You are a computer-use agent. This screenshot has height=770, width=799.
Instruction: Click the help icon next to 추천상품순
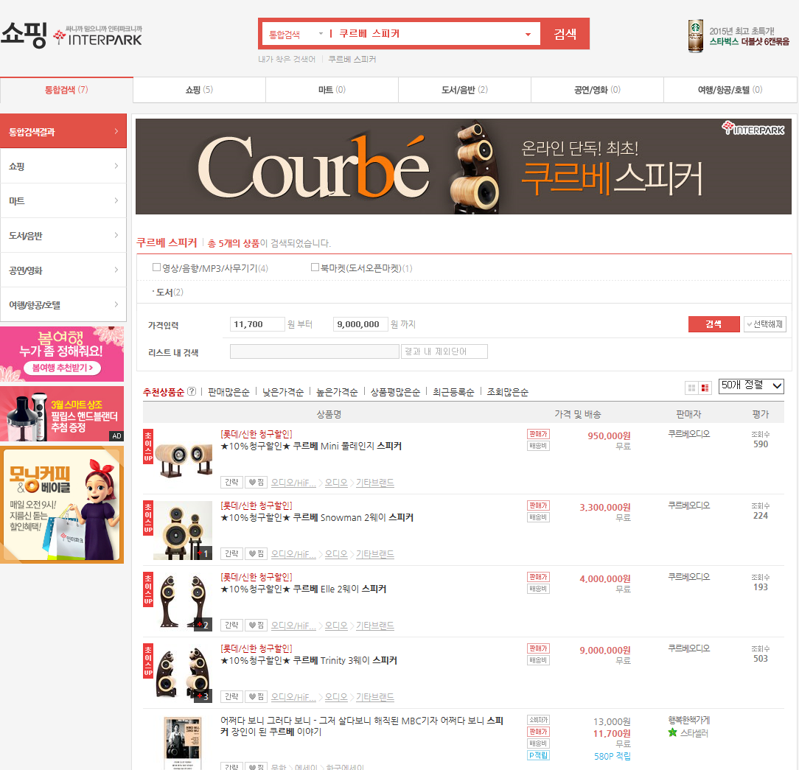(x=192, y=391)
